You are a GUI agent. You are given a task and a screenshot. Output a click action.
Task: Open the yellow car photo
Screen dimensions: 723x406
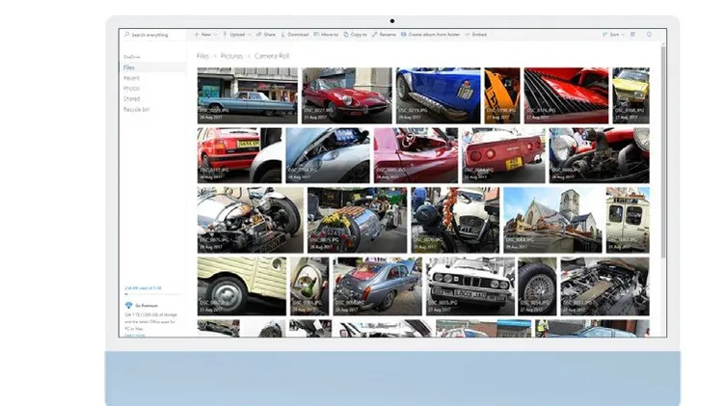(x=630, y=95)
